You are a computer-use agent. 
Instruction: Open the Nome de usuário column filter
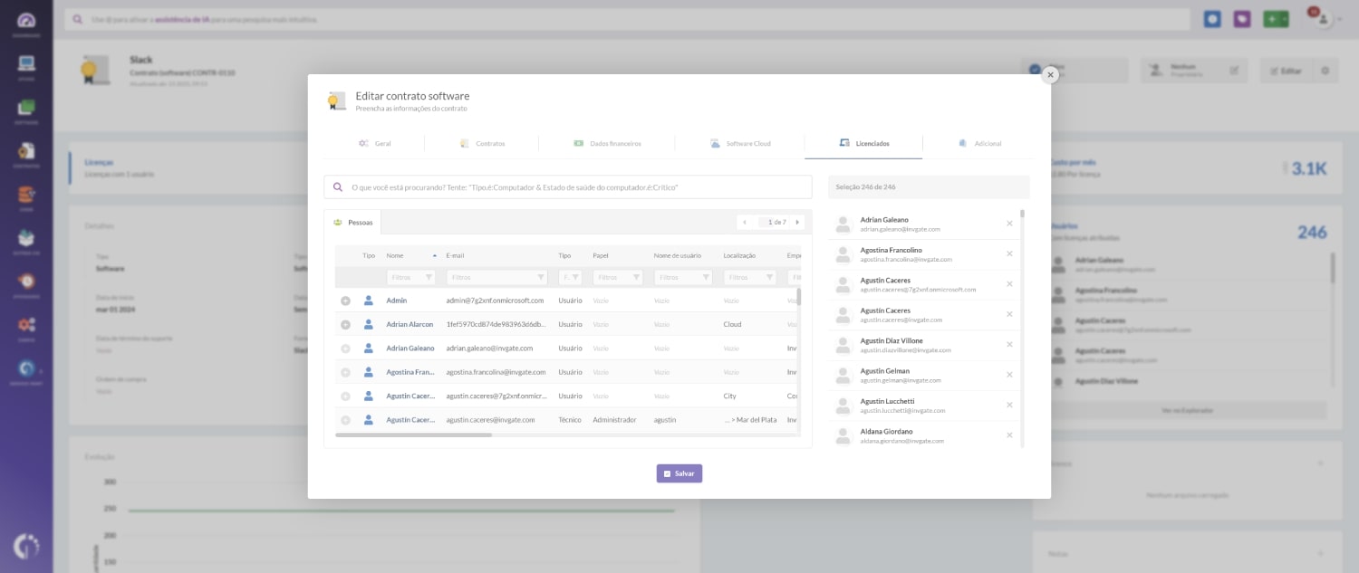(683, 277)
